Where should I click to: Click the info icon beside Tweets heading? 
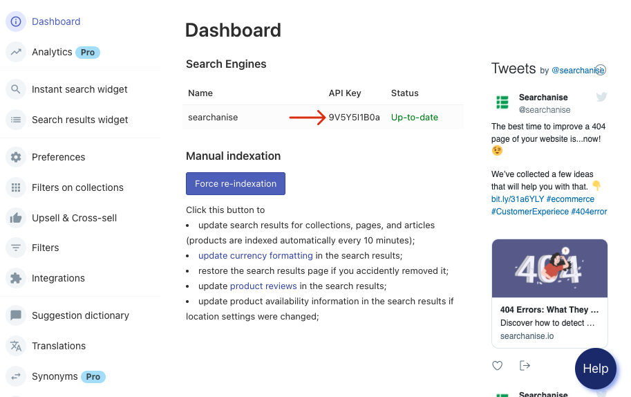tap(601, 70)
